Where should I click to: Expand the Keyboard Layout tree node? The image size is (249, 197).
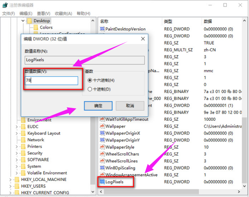click(17, 133)
